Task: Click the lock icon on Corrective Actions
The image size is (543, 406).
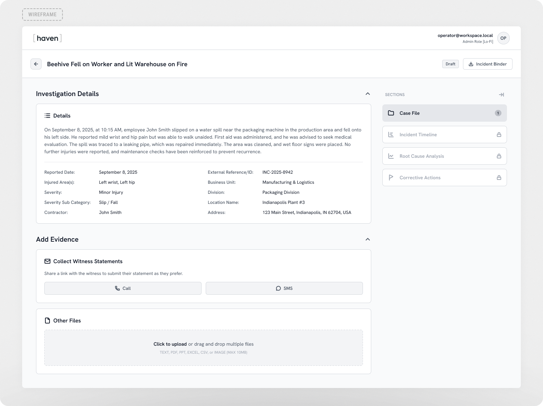Action: (x=499, y=178)
